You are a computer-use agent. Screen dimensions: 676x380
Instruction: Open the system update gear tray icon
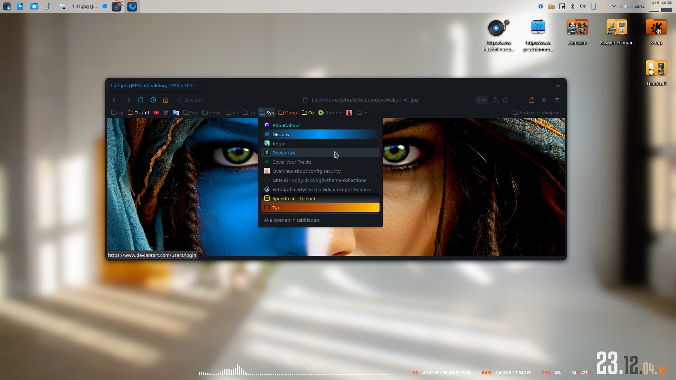541,6
